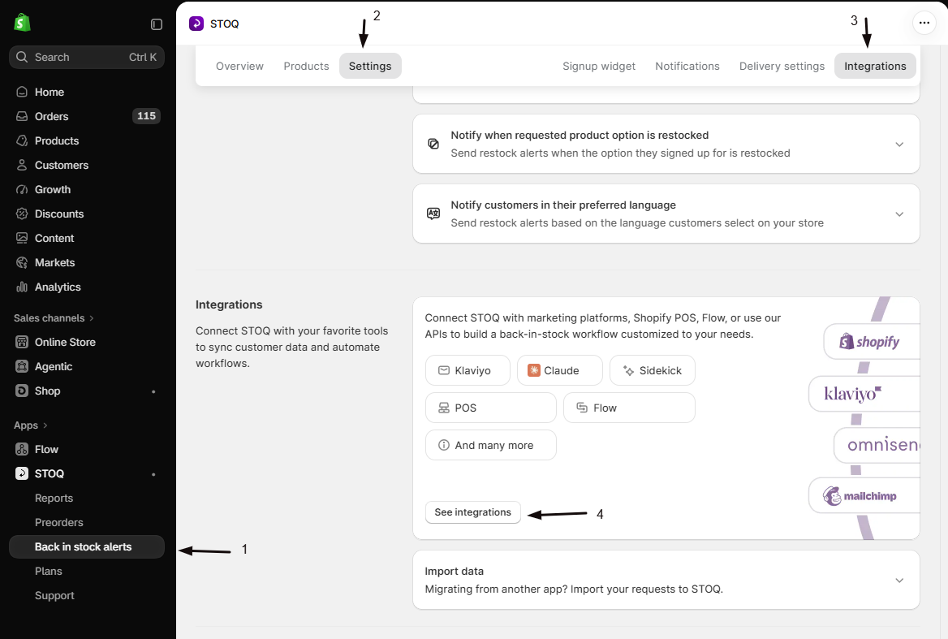The width and height of the screenshot is (948, 639).
Task: Click the Sidekick integration button
Action: pyautogui.click(x=653, y=370)
